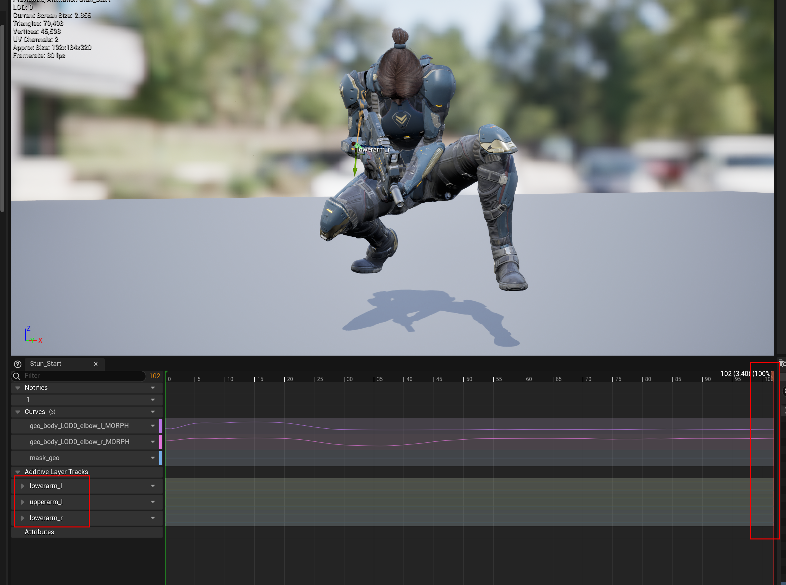Click frame 50 on the timeline ruler
This screenshot has width=786, height=585.
(x=464, y=379)
